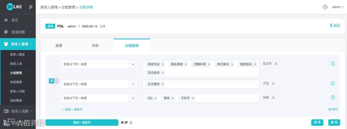The height and width of the screenshot is (129, 347).
Task: Click the 返回 back link
Action: pos(335,25)
